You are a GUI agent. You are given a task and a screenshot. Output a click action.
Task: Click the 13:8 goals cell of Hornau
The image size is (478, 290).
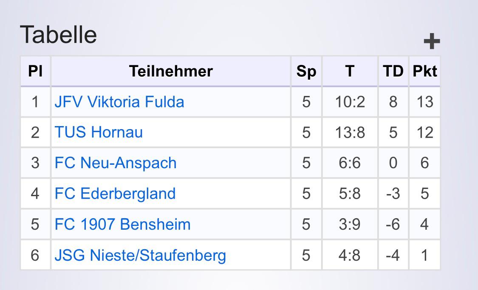coord(350,132)
